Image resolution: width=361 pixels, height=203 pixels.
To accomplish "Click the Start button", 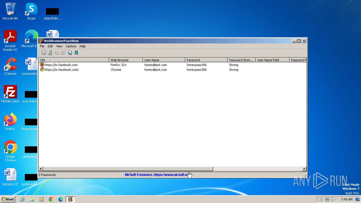I will (x=8, y=199).
